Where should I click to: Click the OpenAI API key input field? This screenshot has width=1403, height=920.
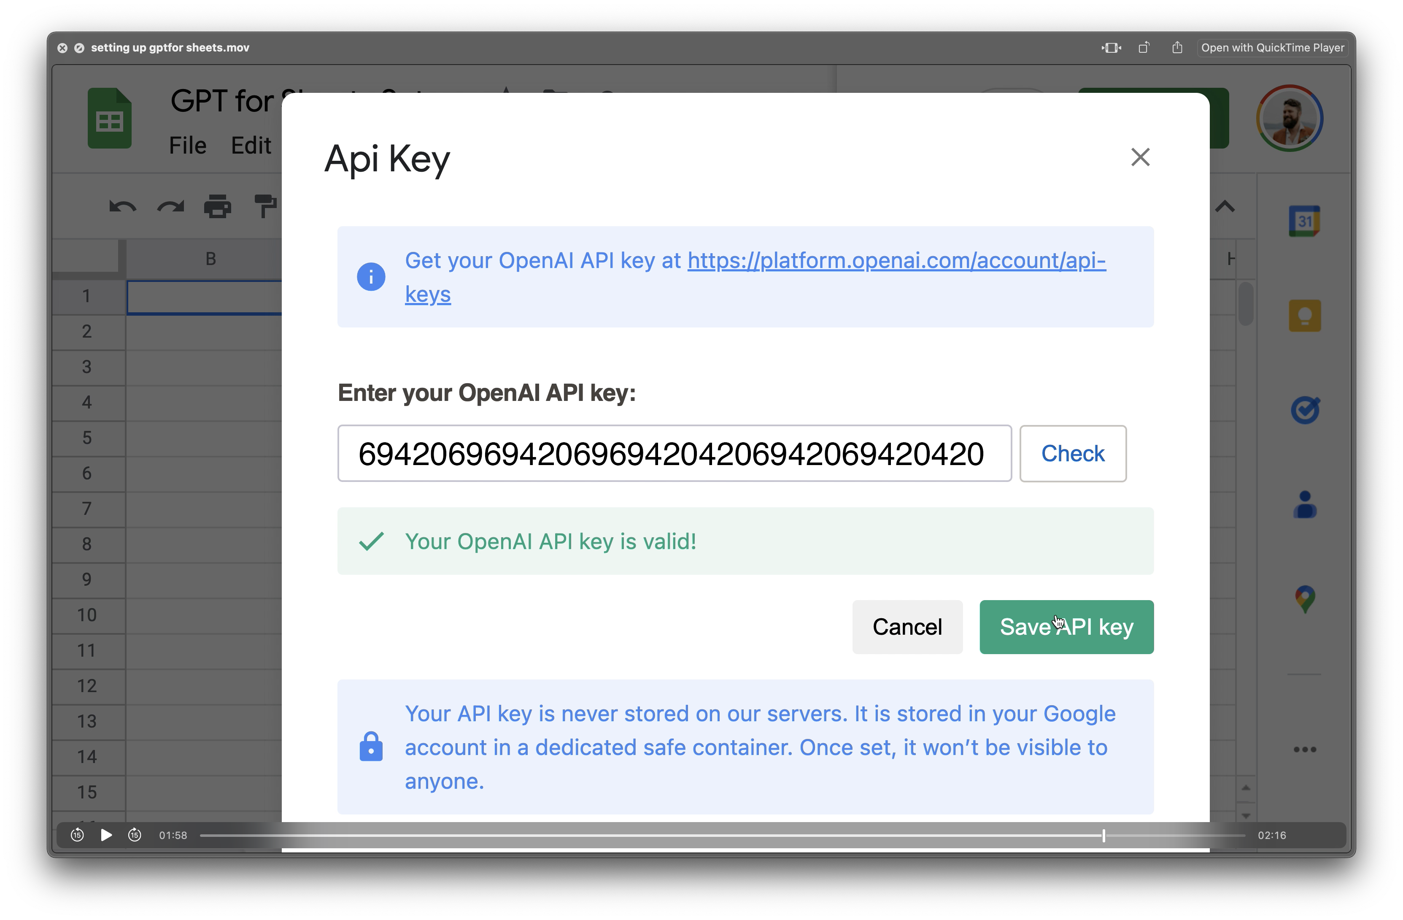[674, 454]
